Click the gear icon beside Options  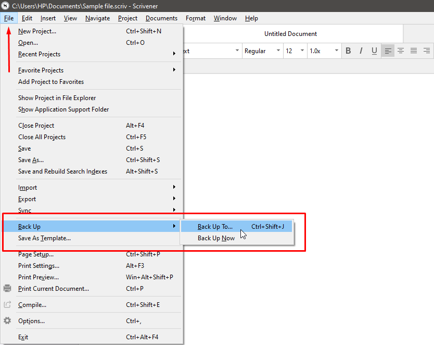[7, 321]
